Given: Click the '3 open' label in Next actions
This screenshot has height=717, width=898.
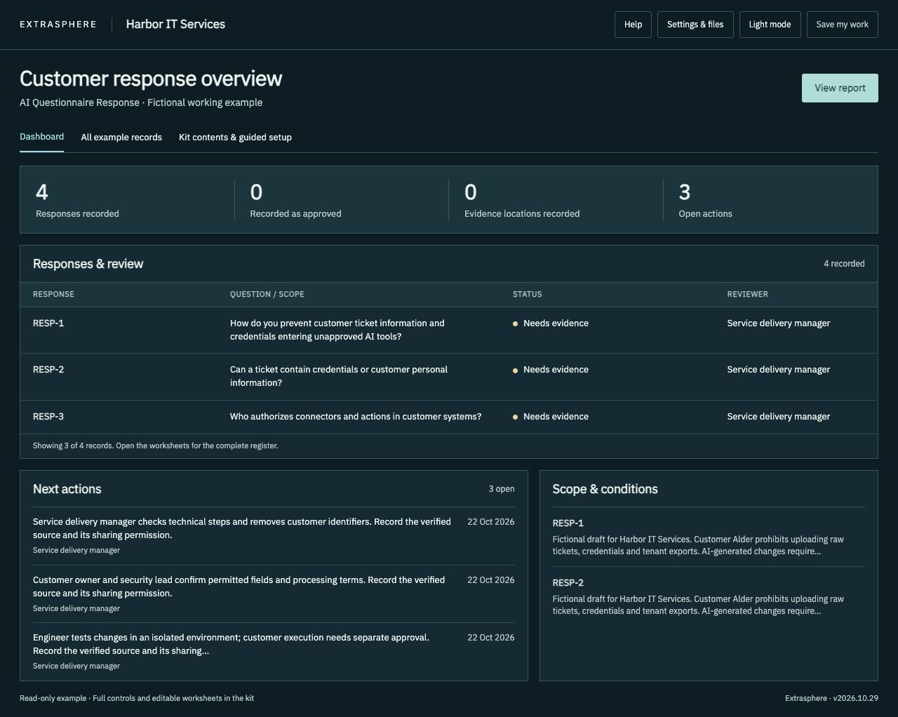Looking at the screenshot, I should pos(502,489).
